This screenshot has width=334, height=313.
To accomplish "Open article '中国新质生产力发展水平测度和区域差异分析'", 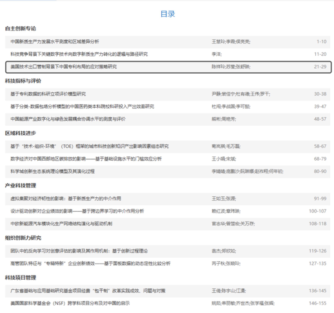I will (54, 41).
